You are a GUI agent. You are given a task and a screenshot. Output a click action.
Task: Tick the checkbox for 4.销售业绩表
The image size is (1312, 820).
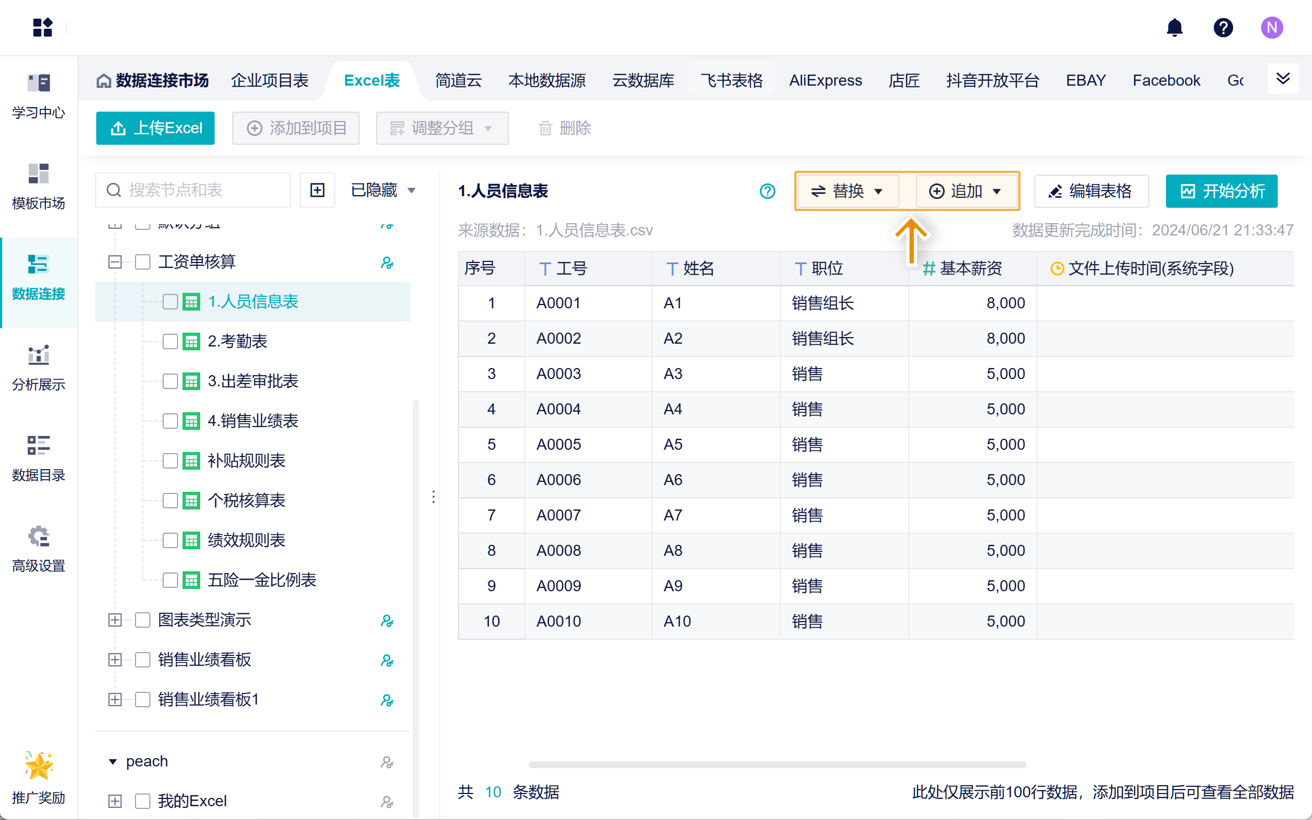[x=170, y=421]
